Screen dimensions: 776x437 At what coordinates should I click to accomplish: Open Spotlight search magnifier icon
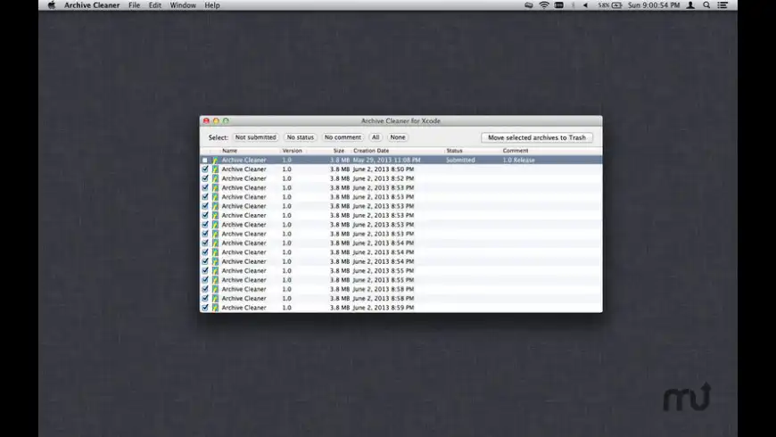706,5
